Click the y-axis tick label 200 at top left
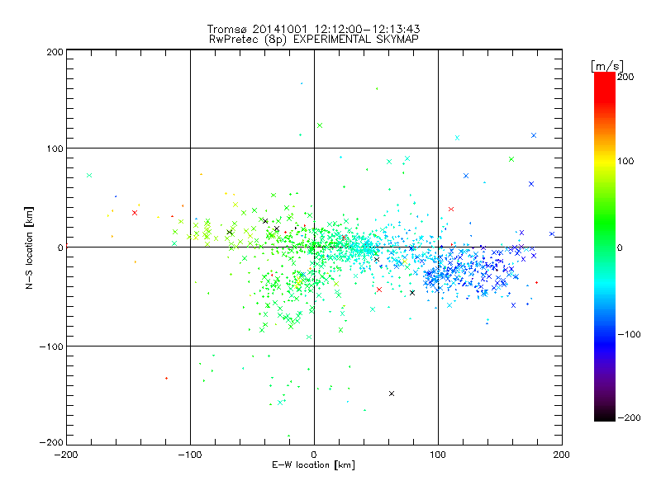Image resolution: width=661 pixels, height=495 pixels. click(55, 52)
